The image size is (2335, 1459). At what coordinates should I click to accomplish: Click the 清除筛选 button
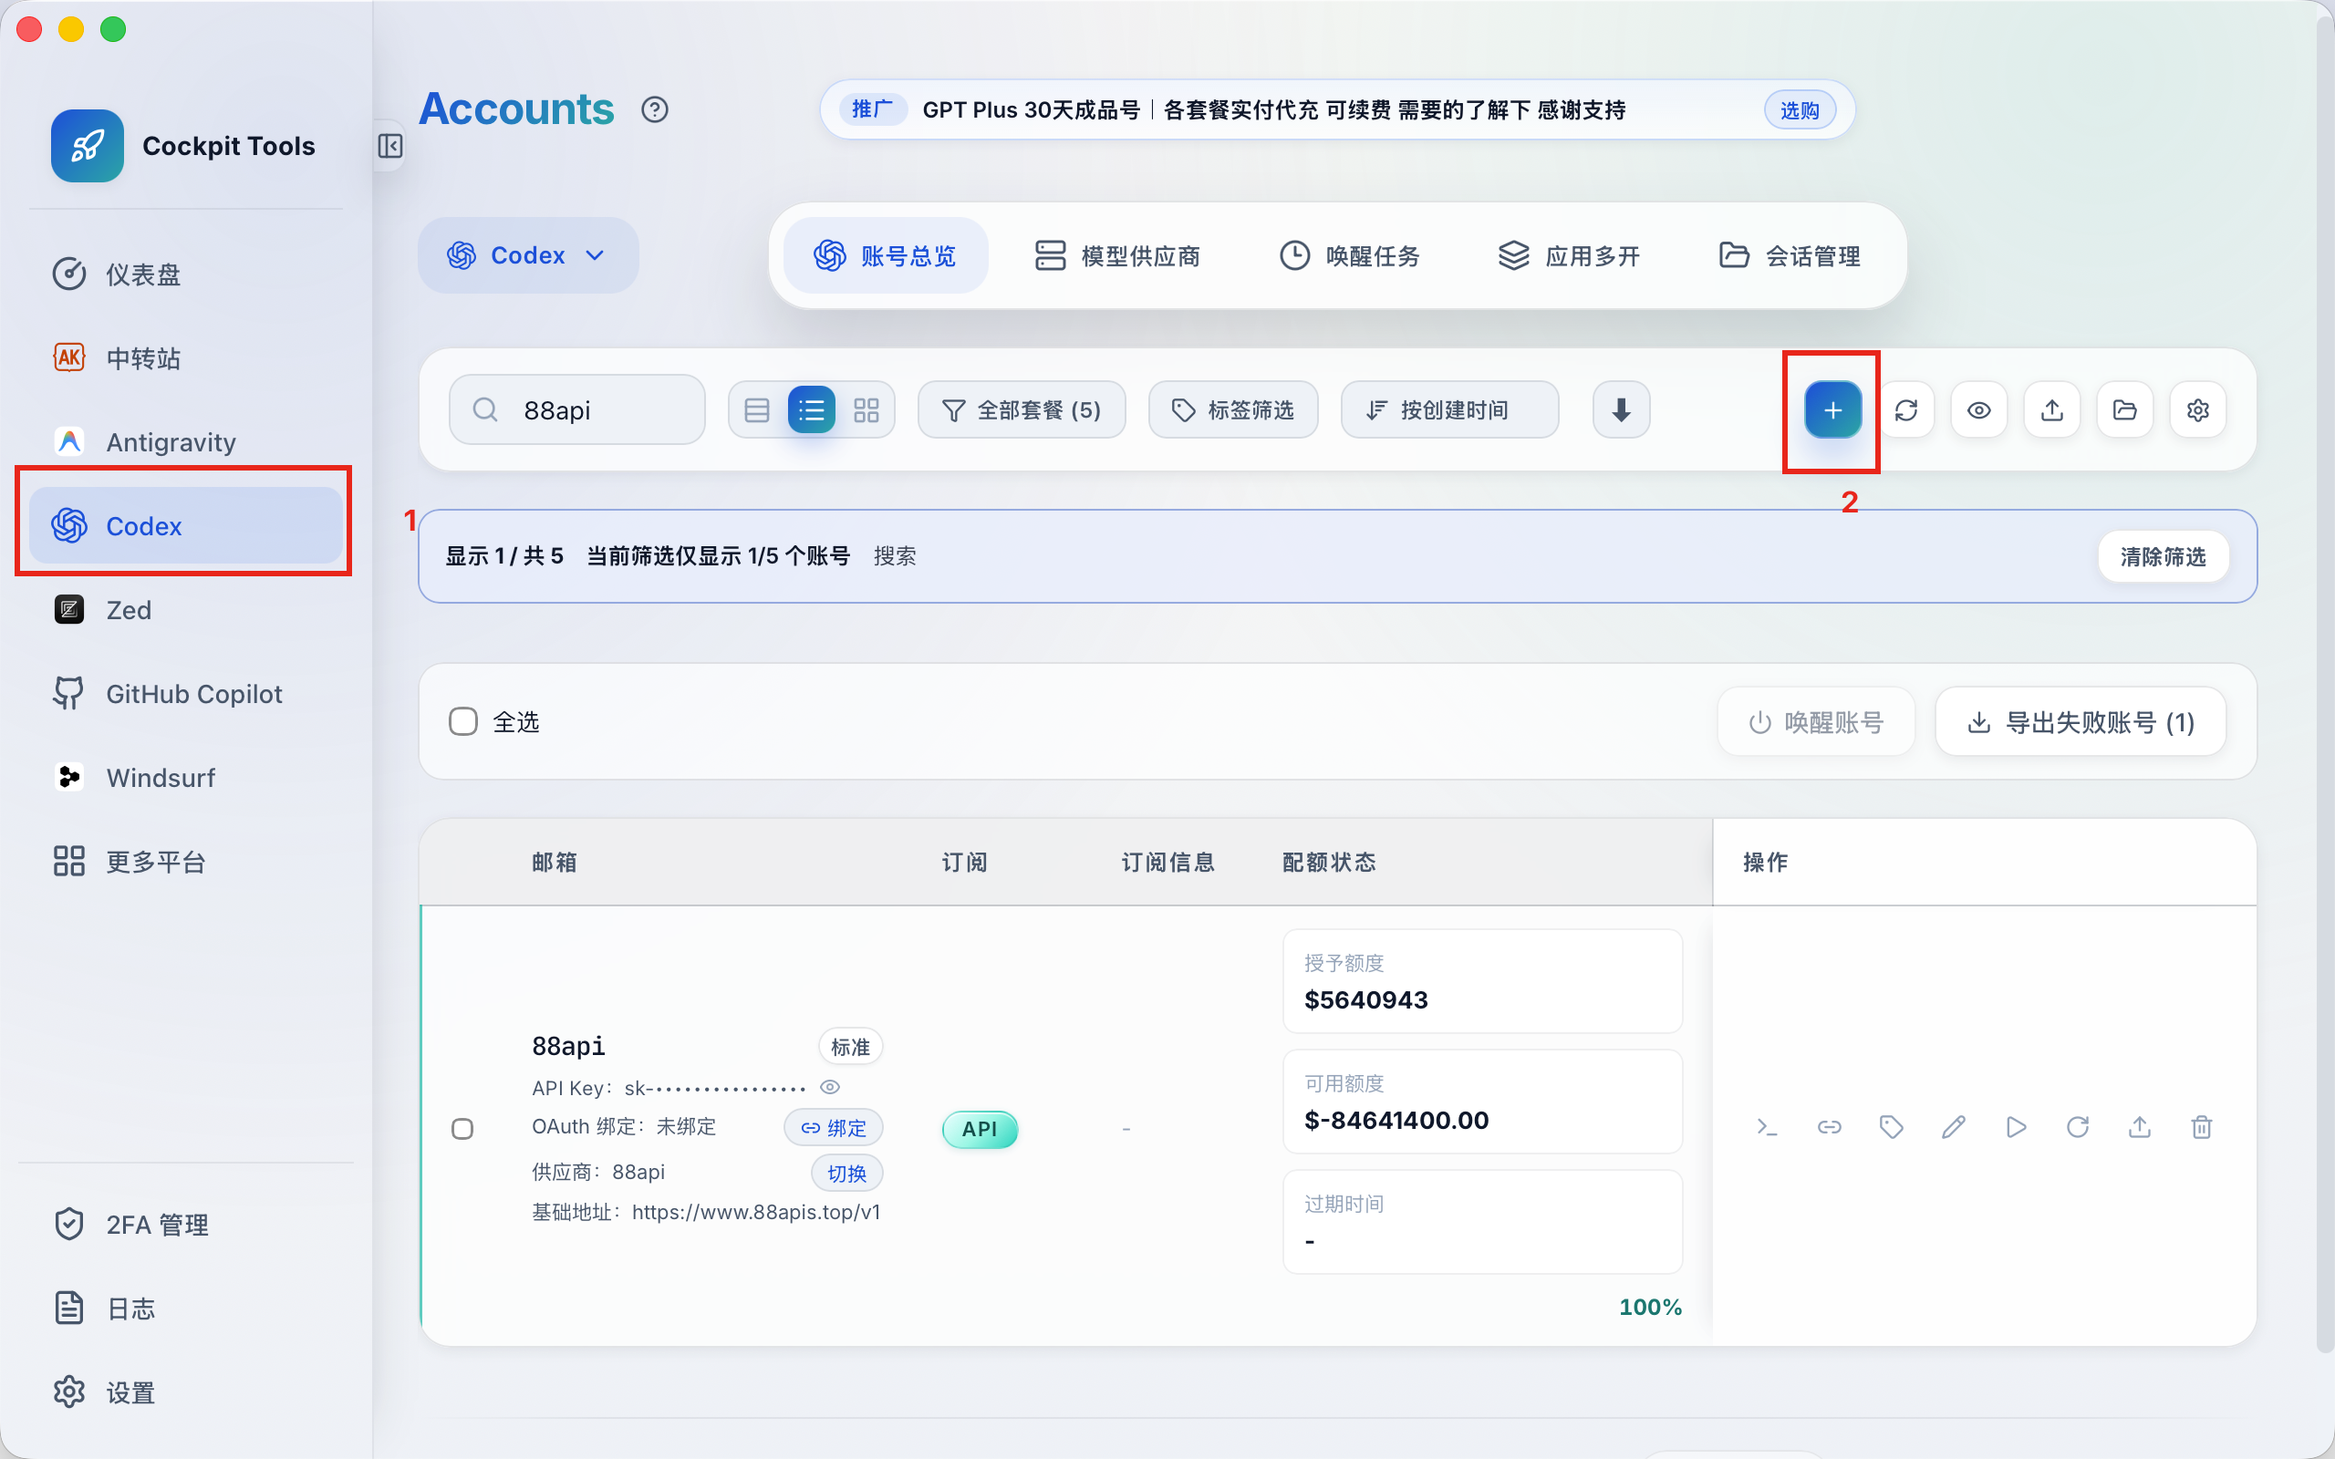2164,557
